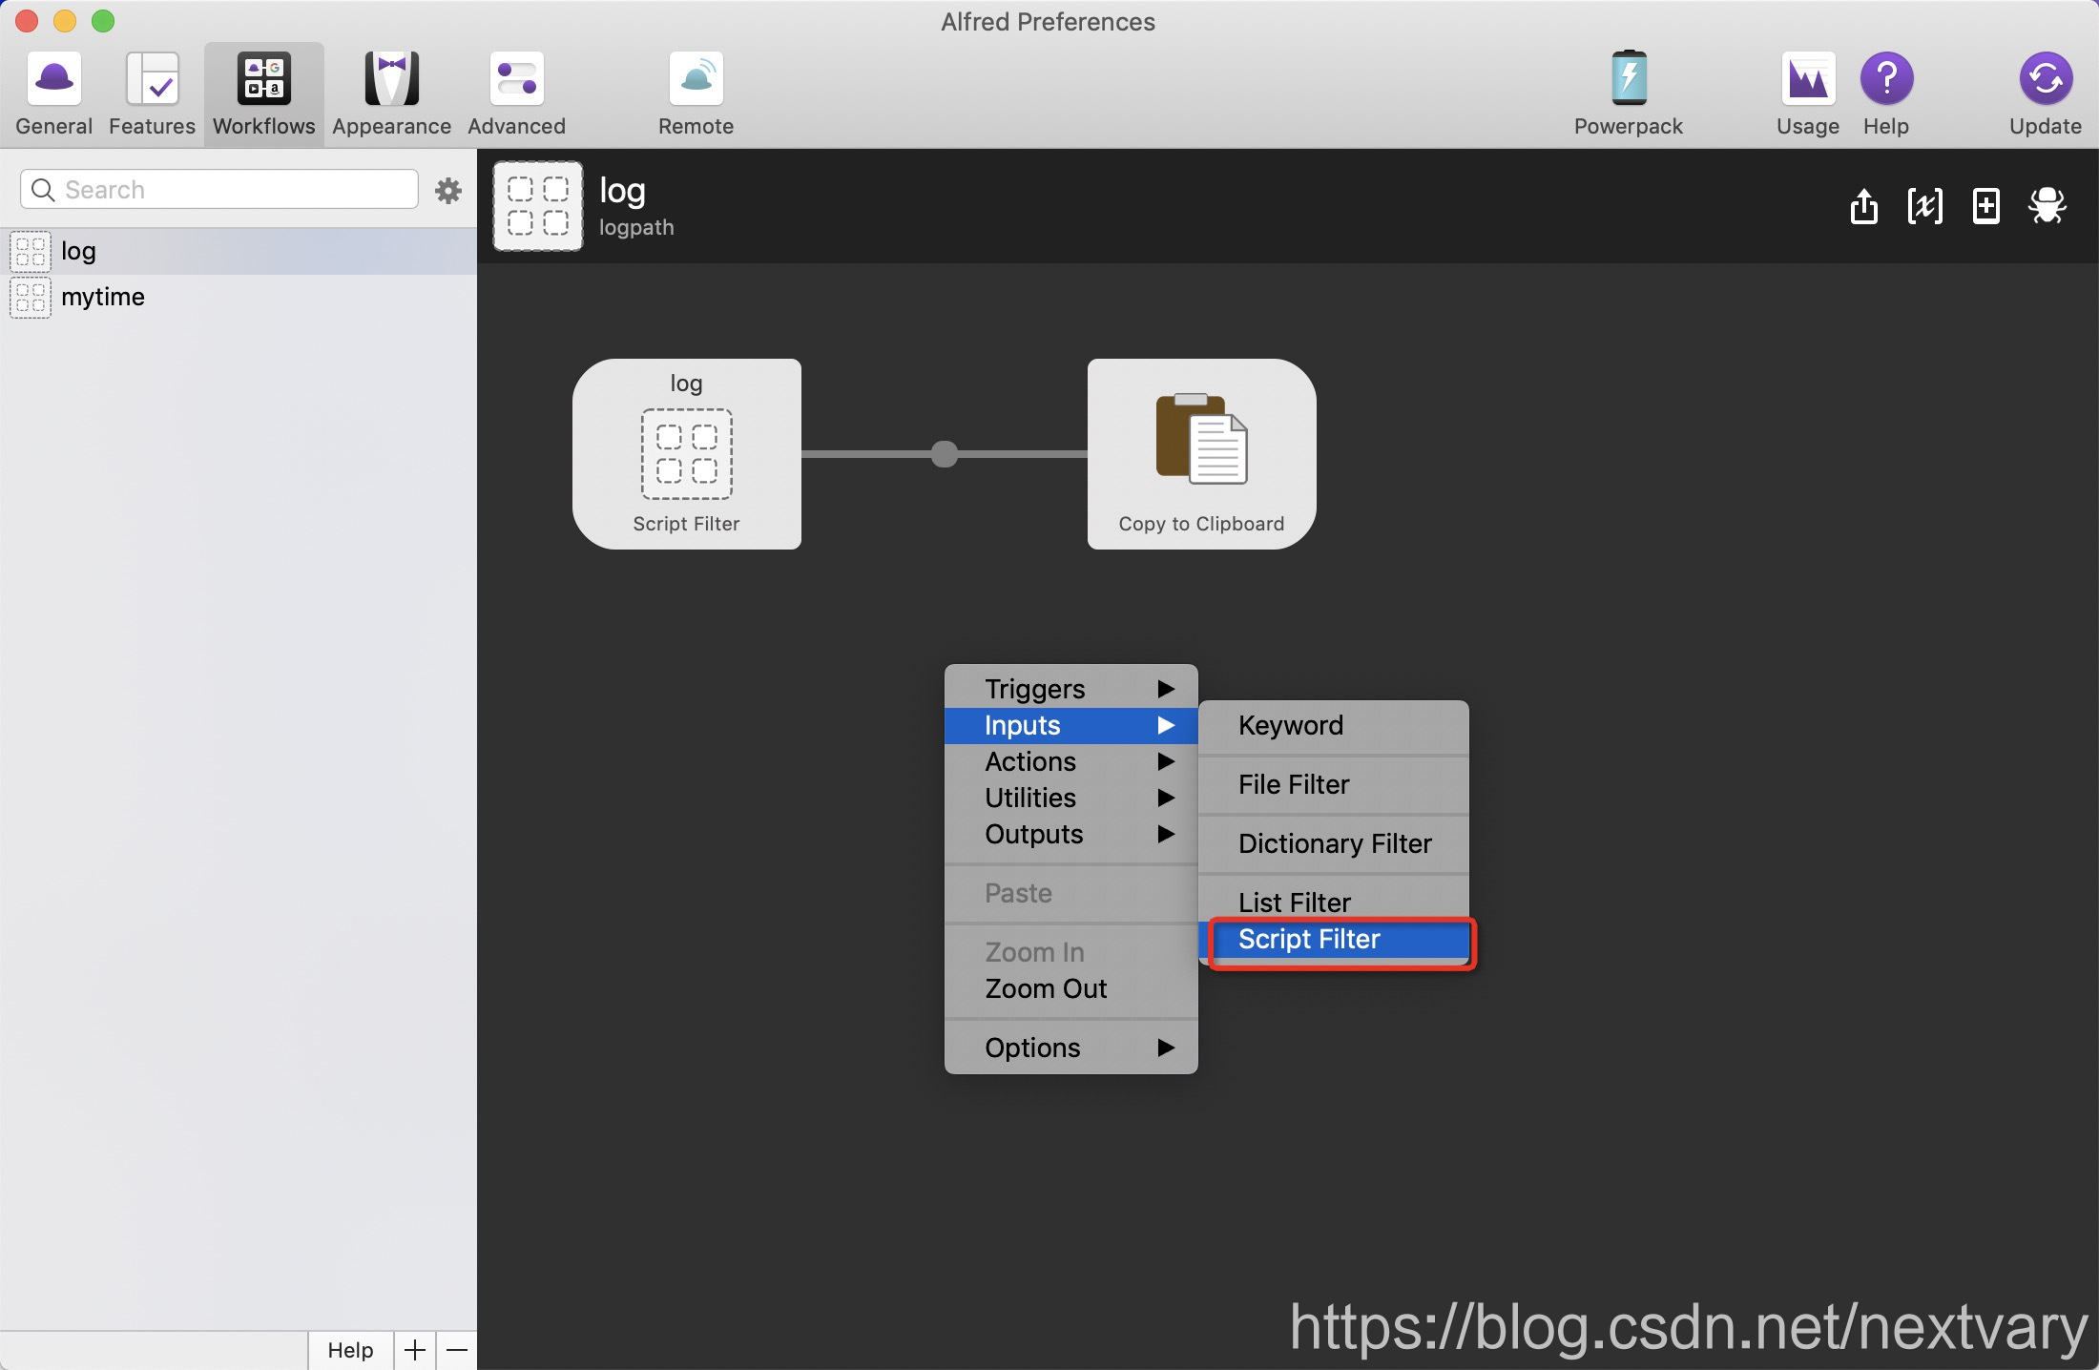
Task: Click the Help button below workflow list
Action: click(x=350, y=1350)
